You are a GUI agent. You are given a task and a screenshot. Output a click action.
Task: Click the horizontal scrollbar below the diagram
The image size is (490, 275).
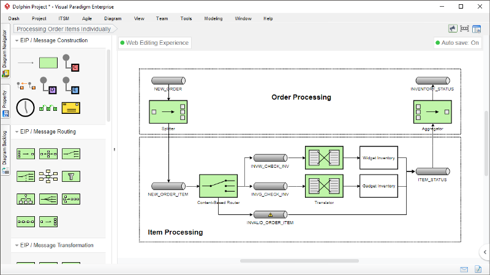[x=282, y=260]
